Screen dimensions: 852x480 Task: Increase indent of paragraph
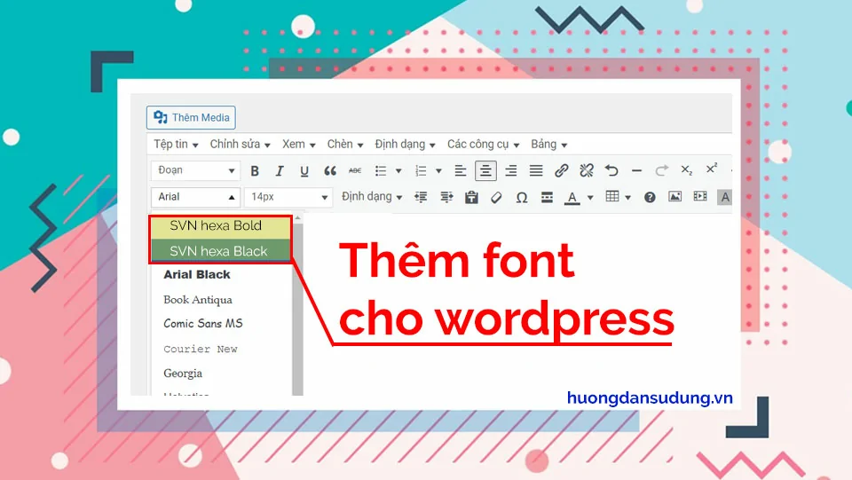[x=446, y=197]
